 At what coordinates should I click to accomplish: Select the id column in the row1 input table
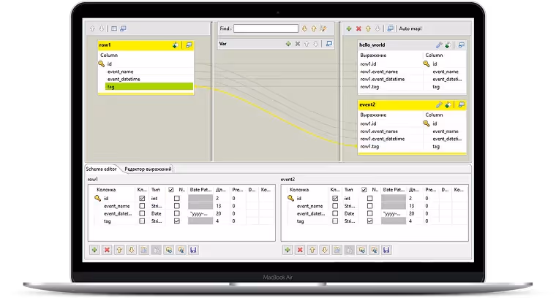[x=110, y=64]
